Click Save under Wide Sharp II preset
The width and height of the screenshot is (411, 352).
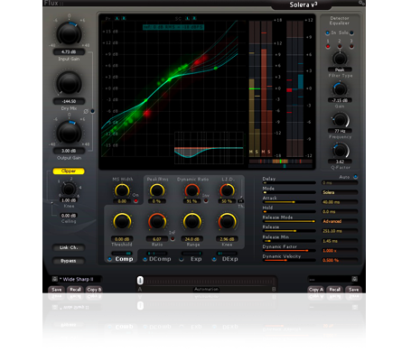click(x=57, y=290)
